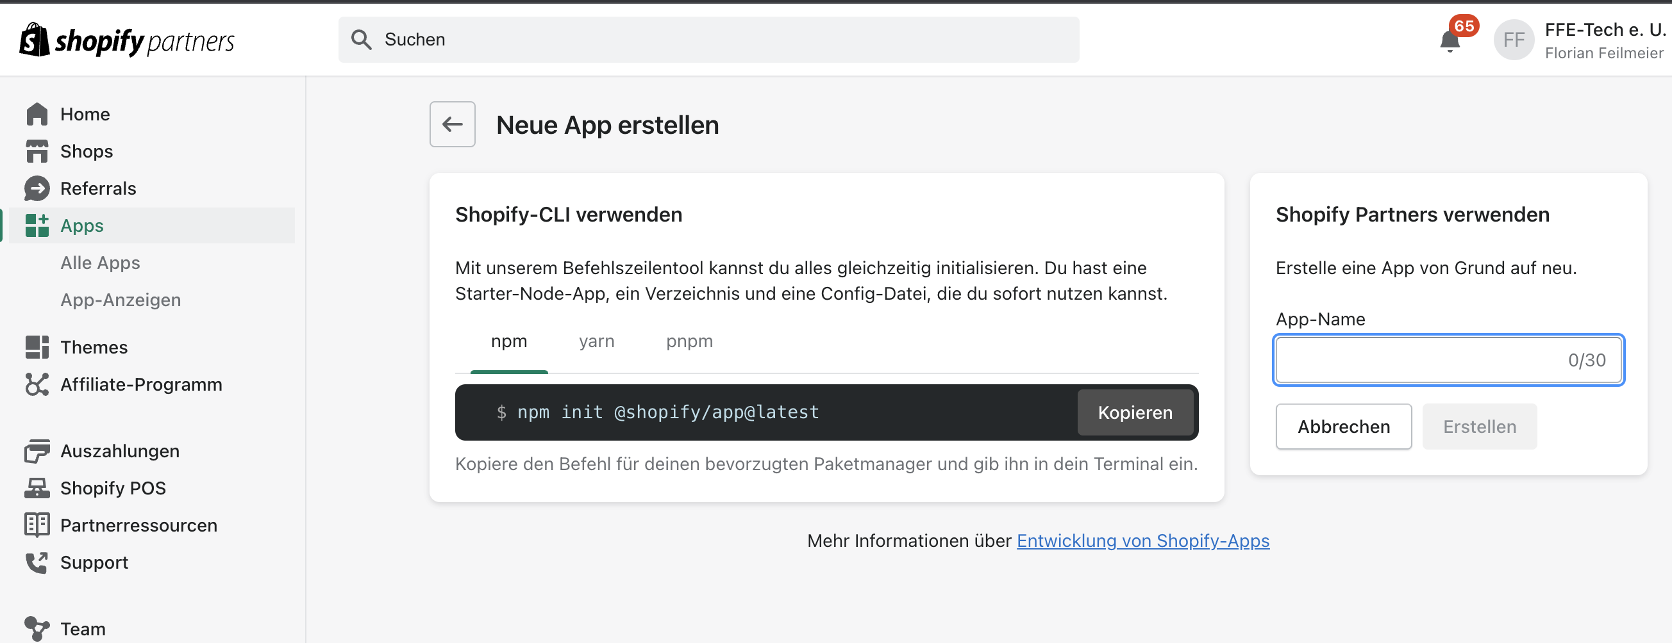1672x643 pixels.
Task: Click the Auszahlungen payouts icon
Action: coord(37,451)
